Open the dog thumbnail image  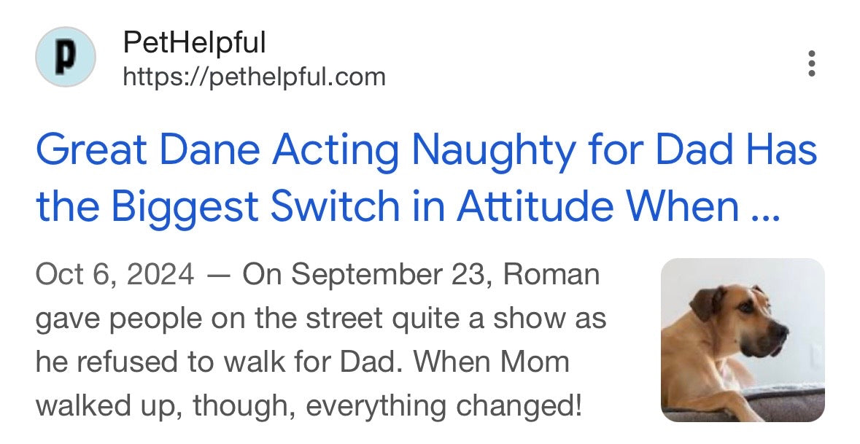(x=742, y=340)
